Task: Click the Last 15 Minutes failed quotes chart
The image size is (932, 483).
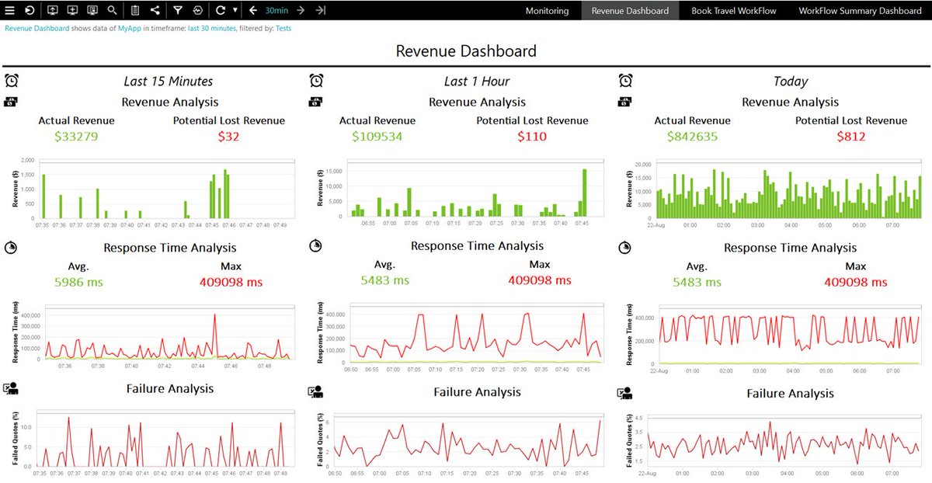Action: coord(153,443)
